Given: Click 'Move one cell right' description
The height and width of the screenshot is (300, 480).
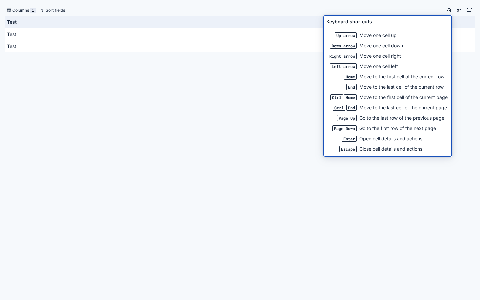Looking at the screenshot, I should click(x=380, y=56).
